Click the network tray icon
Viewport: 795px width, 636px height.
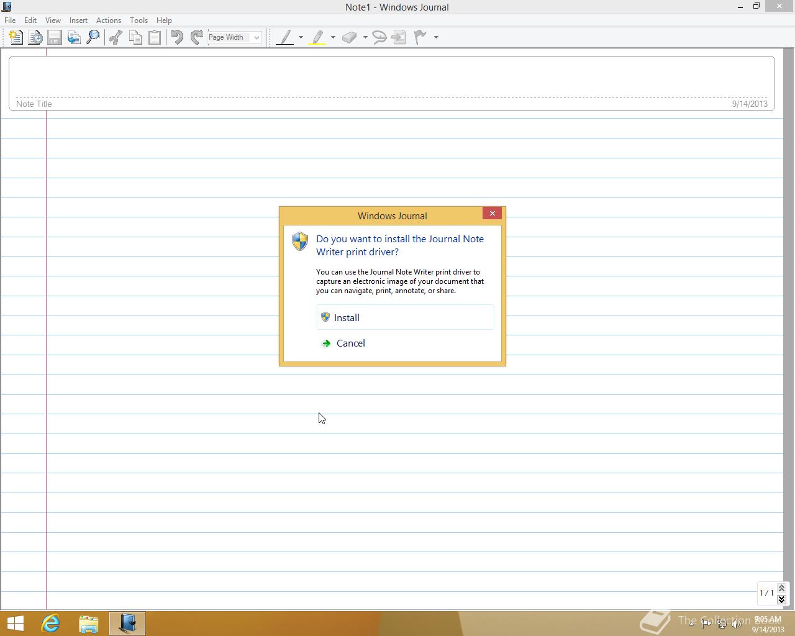point(722,624)
